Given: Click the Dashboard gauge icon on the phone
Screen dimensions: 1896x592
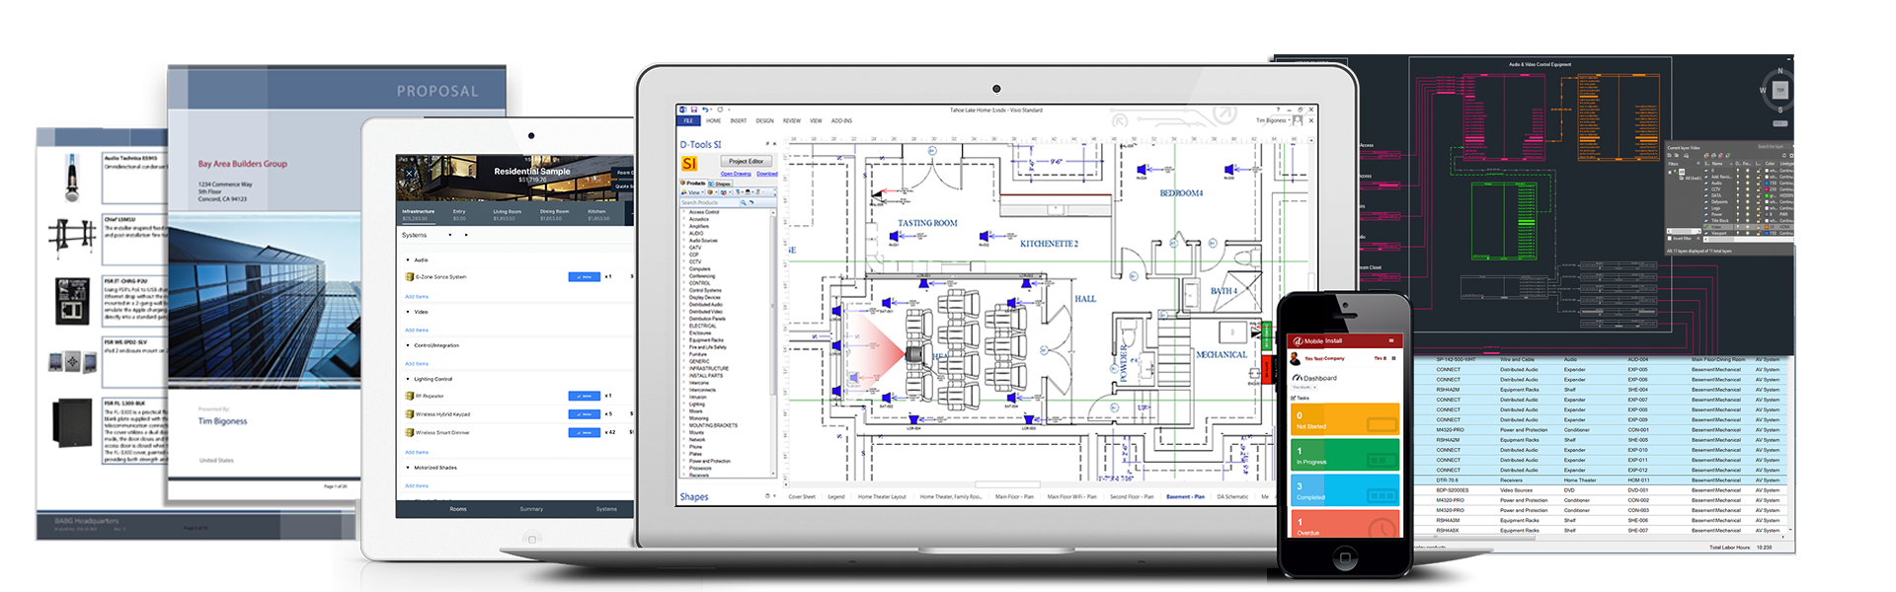Looking at the screenshot, I should pos(1298,378).
